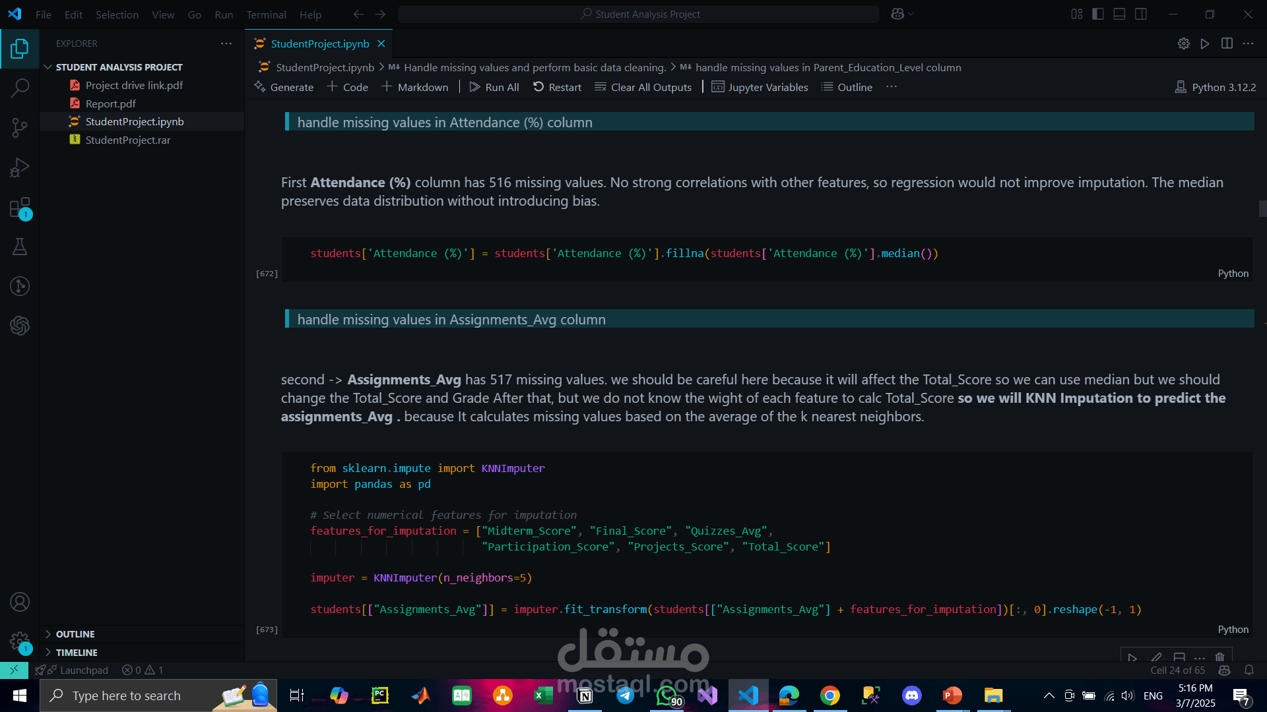
Task: Click the Accounts icon in activity bar
Action: pos(20,602)
